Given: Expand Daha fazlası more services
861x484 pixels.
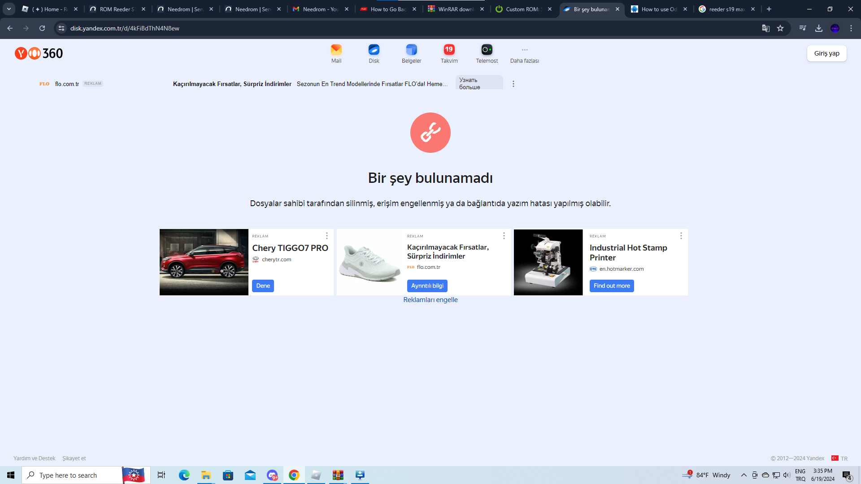Looking at the screenshot, I should pos(524,53).
